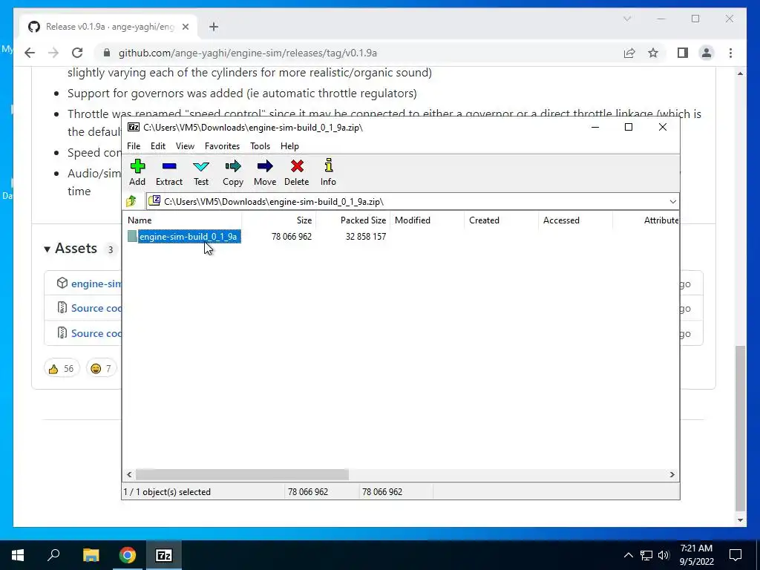The image size is (760, 570).
Task: Open Windows taskbar search
Action: coord(53,555)
